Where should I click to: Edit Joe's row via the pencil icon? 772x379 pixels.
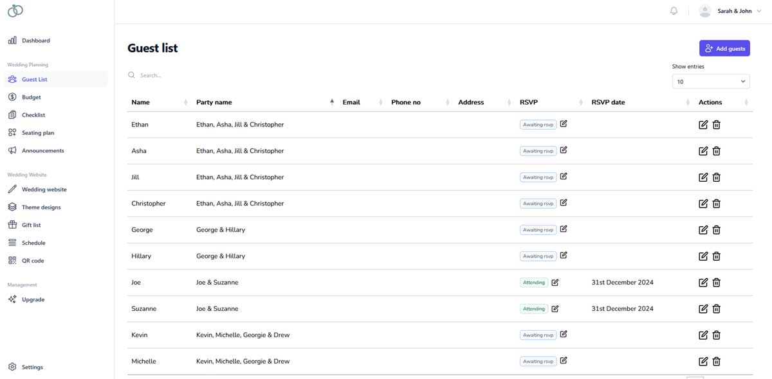pos(703,282)
